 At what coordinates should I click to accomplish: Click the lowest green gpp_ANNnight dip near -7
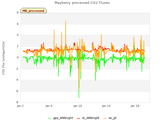click(79, 98)
